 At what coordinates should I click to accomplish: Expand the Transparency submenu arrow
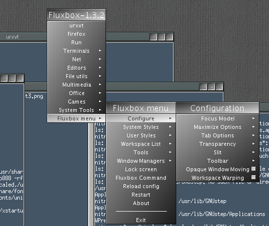254,144
